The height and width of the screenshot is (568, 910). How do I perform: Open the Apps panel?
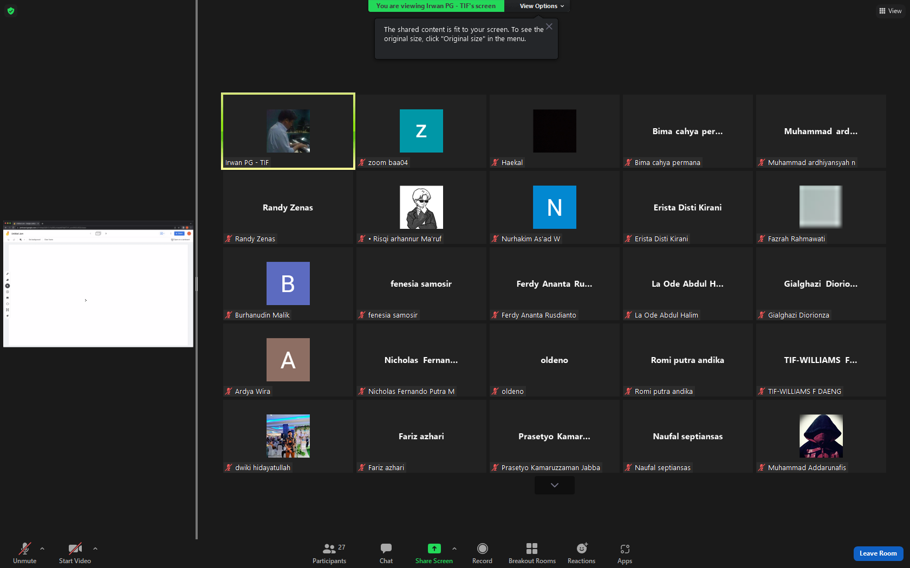[625, 553]
